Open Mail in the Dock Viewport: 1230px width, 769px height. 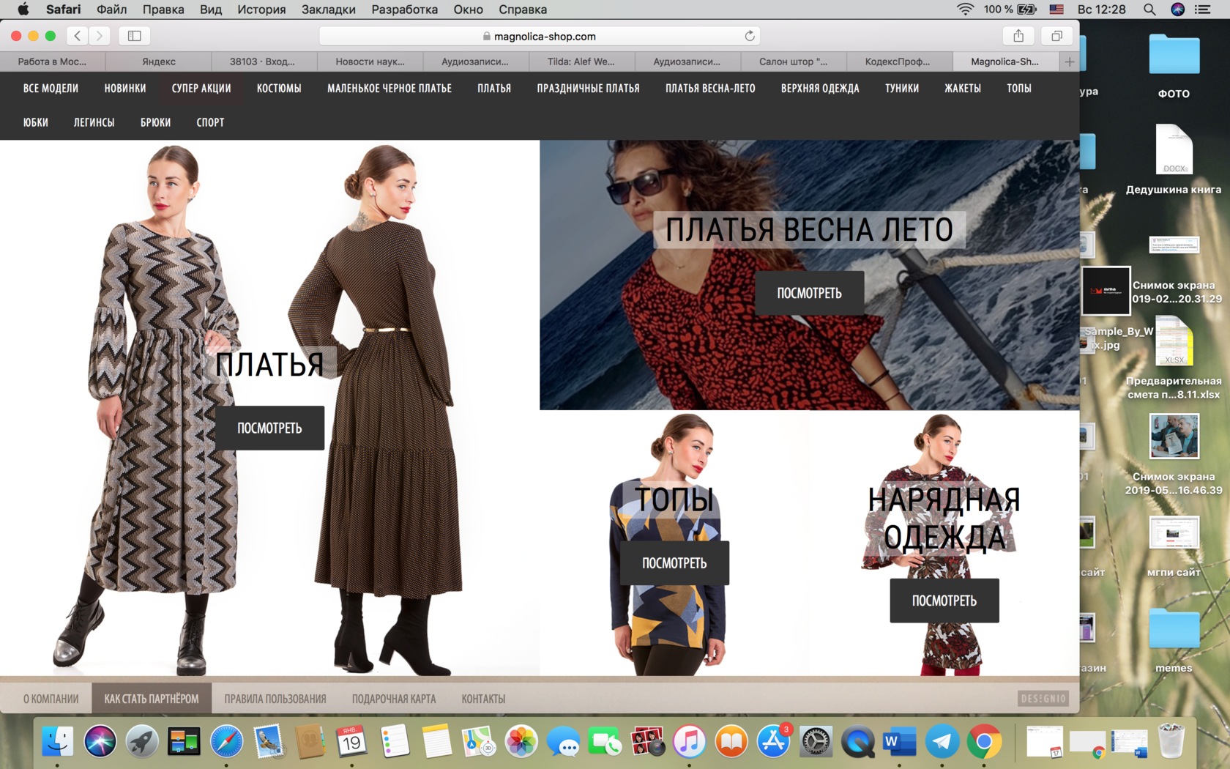269,742
